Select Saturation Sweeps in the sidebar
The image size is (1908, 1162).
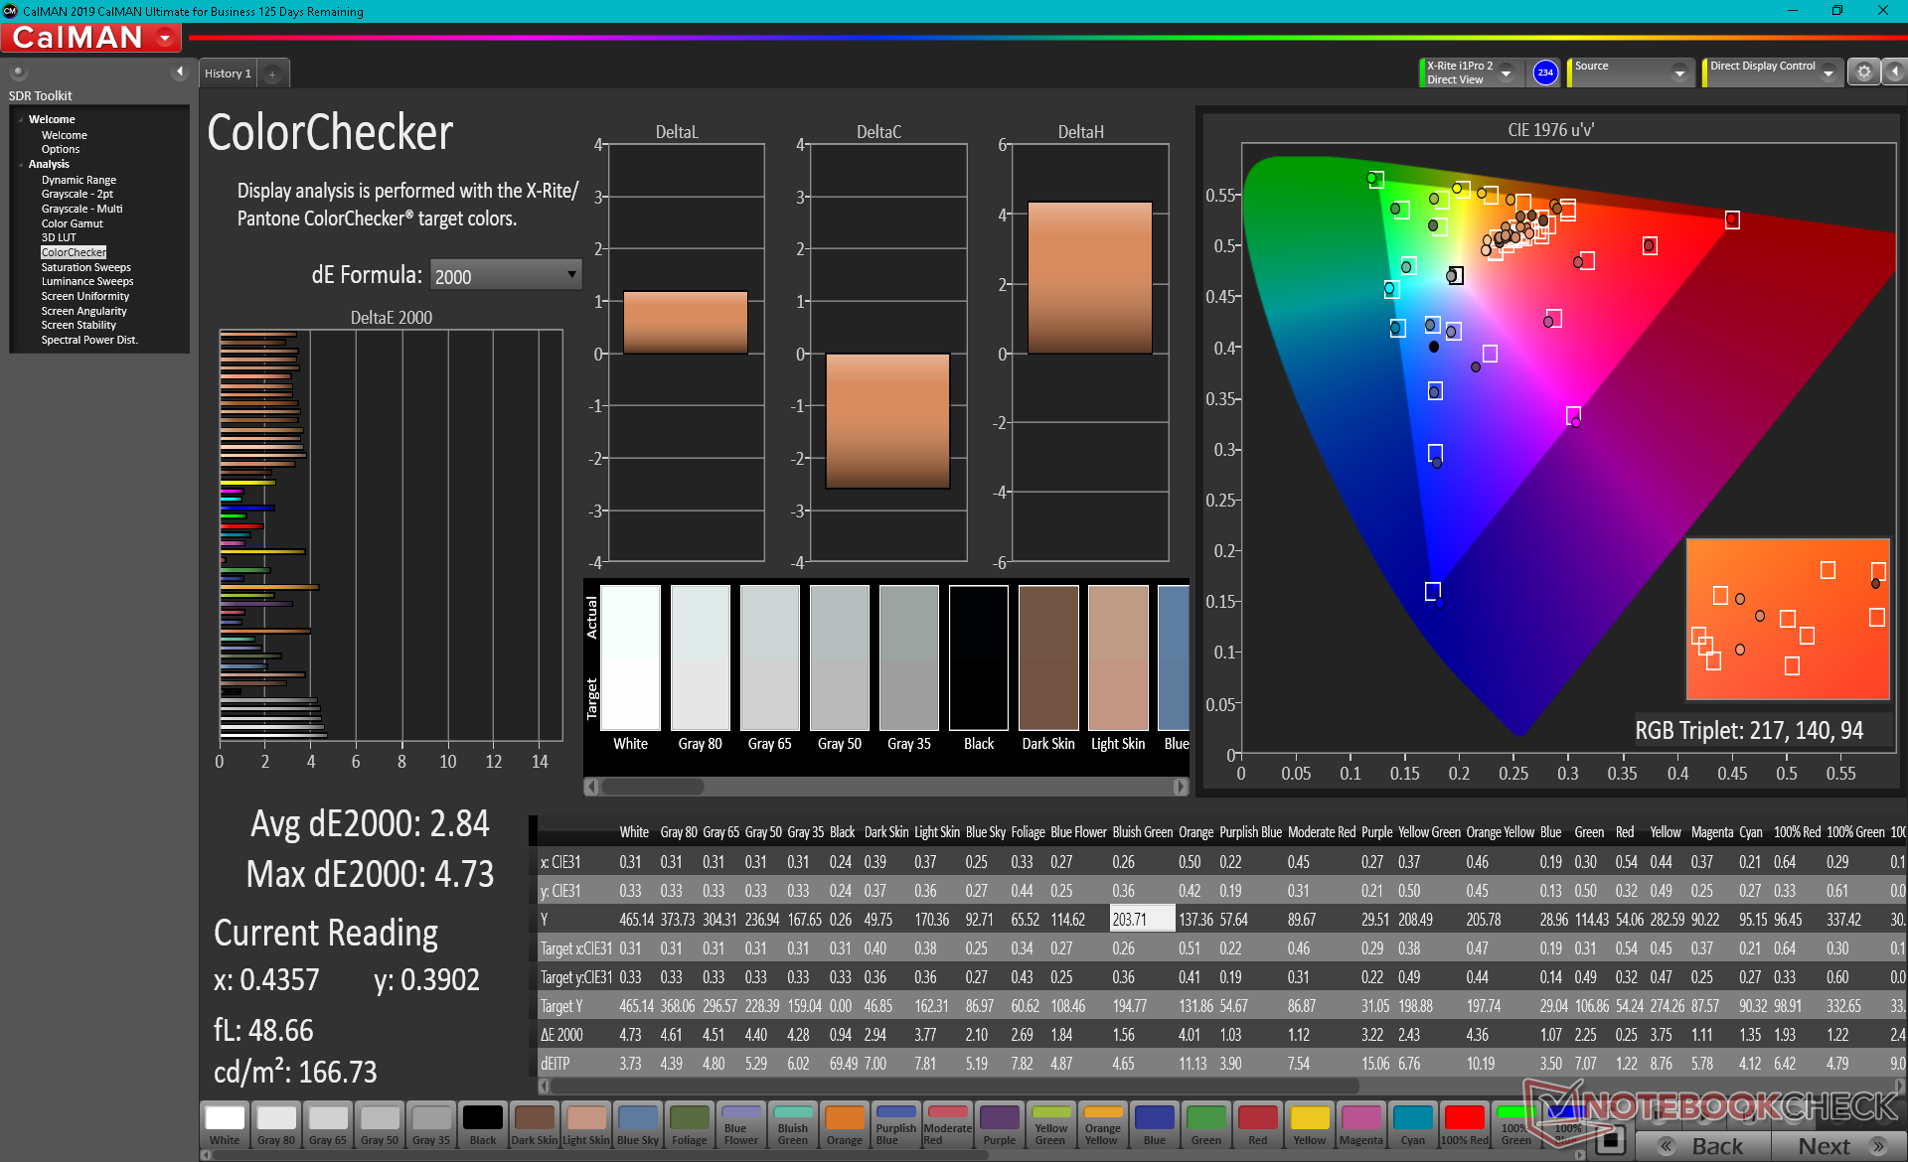click(85, 267)
